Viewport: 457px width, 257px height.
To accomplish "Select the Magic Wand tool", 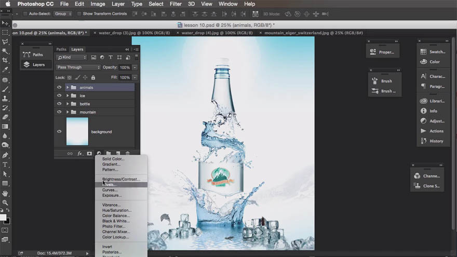I will pyautogui.click(x=5, y=51).
